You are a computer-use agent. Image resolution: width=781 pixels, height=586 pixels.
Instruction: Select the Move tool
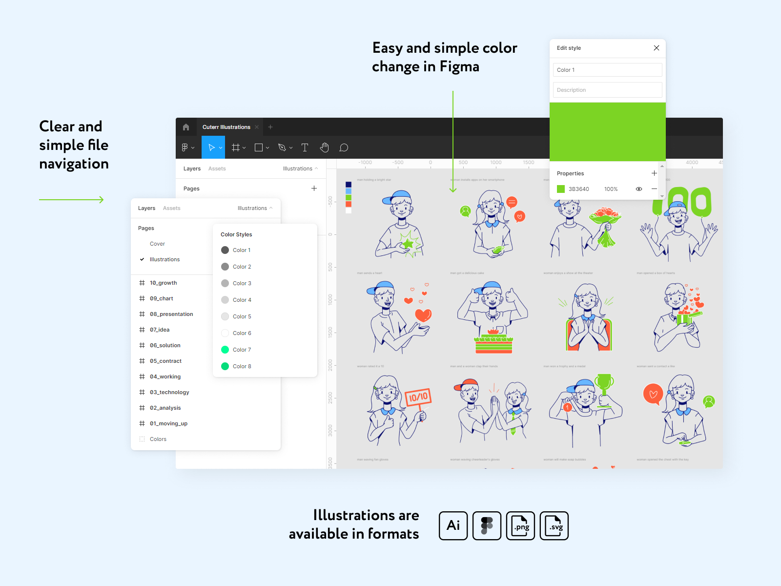point(211,147)
